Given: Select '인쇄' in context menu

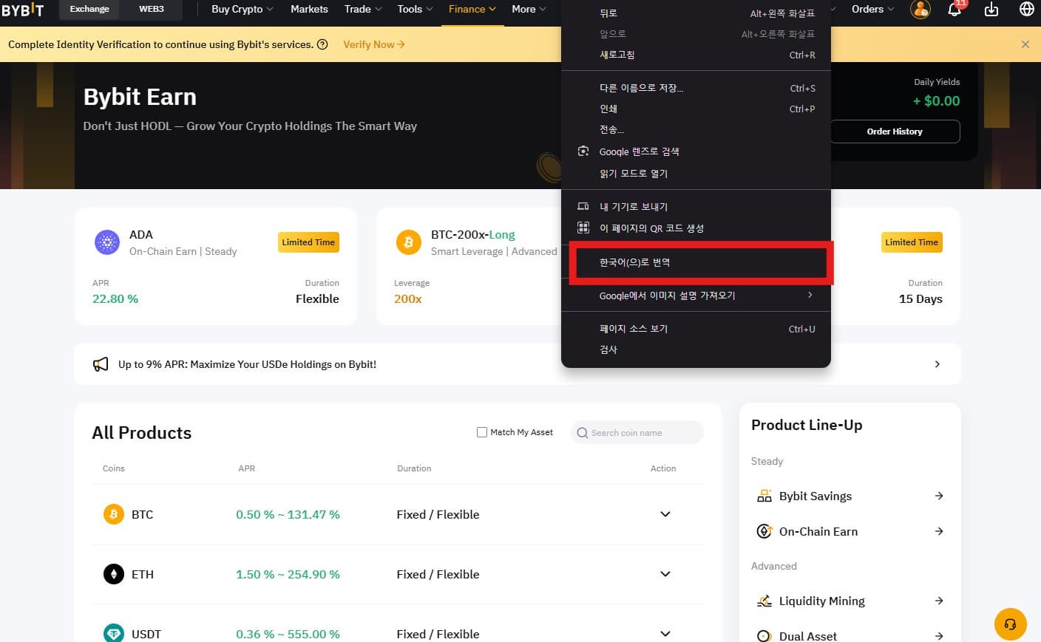Looking at the screenshot, I should click(696, 109).
